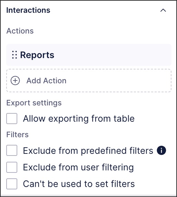This screenshot has height=197, width=177.
Task: Click the Interactions section title
Action: (28, 10)
